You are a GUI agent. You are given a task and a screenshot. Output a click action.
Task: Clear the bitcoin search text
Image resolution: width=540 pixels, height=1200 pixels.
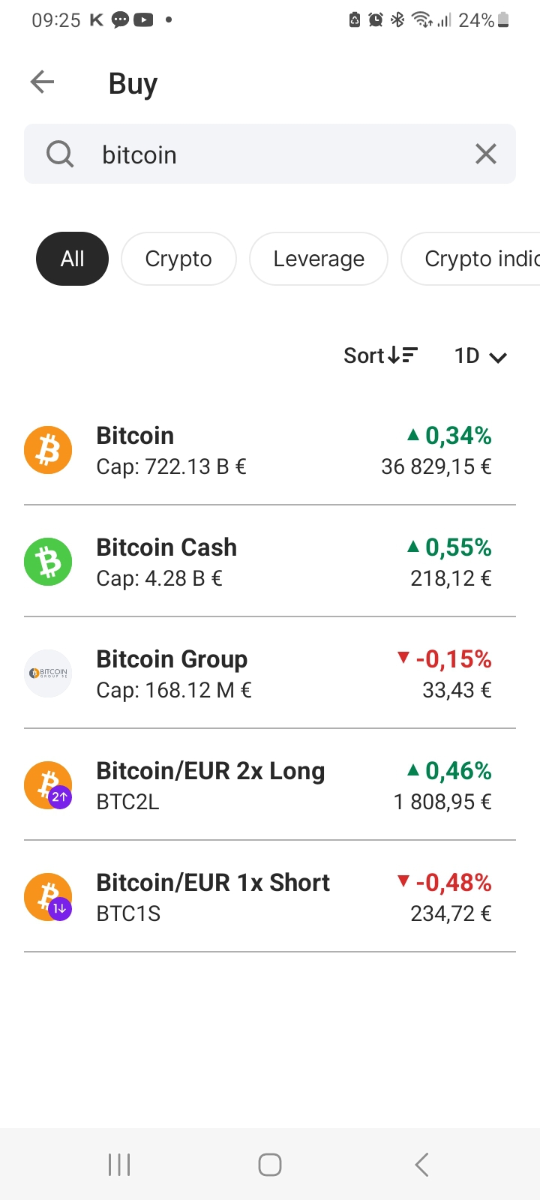pos(486,154)
